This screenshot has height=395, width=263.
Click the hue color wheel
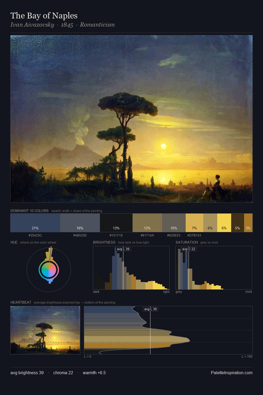[x=49, y=269]
